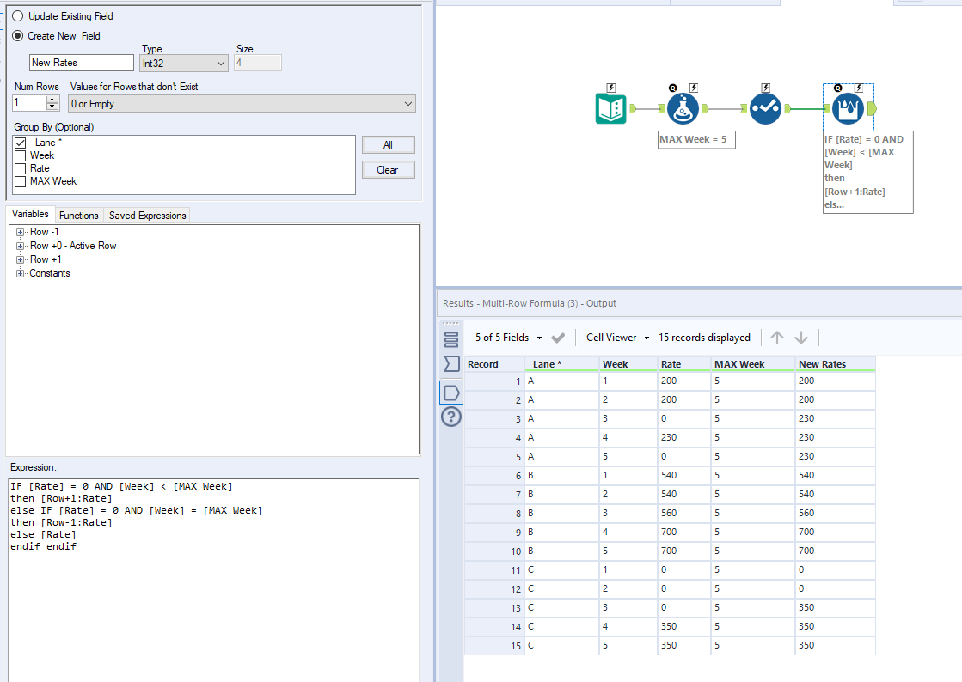Click the Select tool with the checkmark icon
Screen dimensions: 962x682
(x=765, y=109)
